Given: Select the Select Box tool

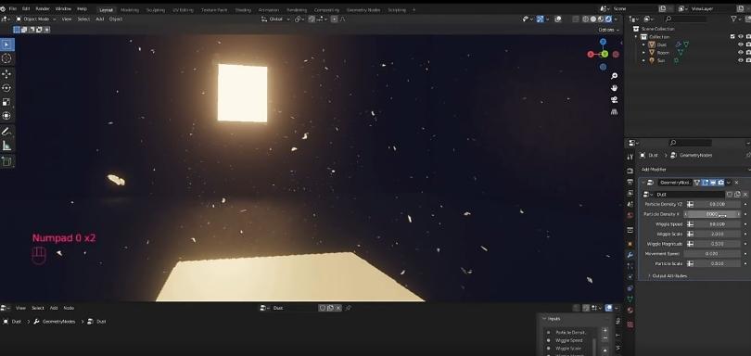Looking at the screenshot, I should (6, 45).
